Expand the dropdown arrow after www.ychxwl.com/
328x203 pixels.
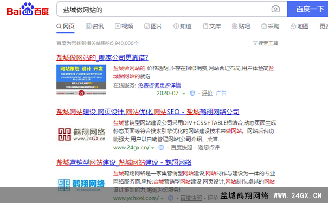[162, 199]
